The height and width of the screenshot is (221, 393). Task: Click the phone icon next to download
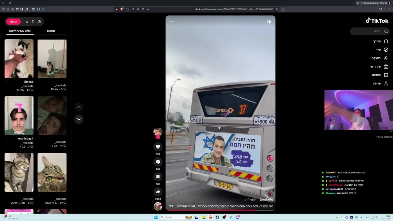(x=33, y=21)
